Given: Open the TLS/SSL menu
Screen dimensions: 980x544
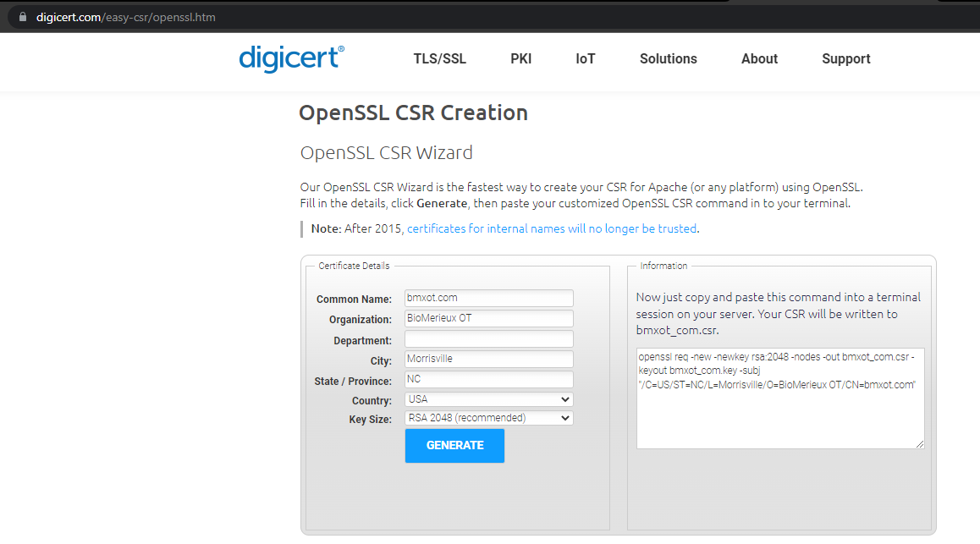Looking at the screenshot, I should tap(439, 58).
